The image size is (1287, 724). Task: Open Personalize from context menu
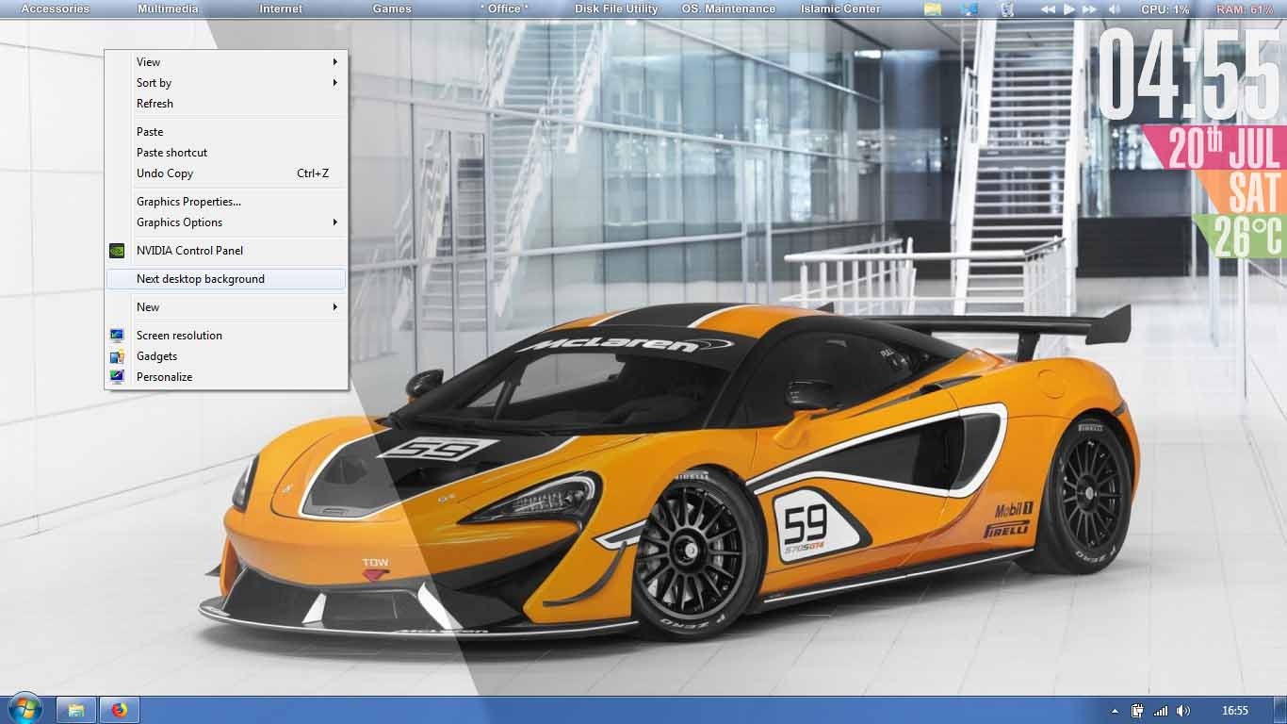coord(226,377)
